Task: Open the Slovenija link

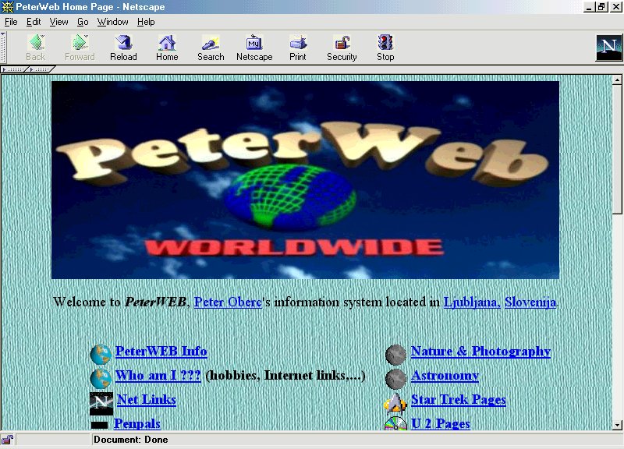Action: pyautogui.click(x=530, y=302)
